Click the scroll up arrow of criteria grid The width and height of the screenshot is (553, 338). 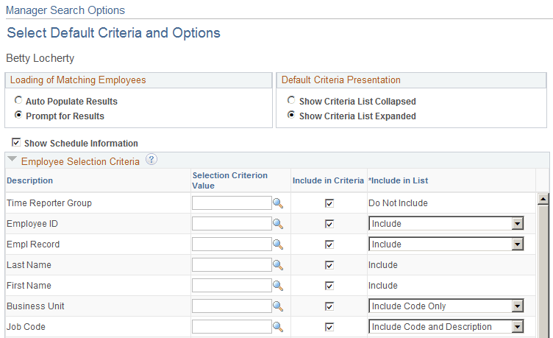(x=543, y=198)
